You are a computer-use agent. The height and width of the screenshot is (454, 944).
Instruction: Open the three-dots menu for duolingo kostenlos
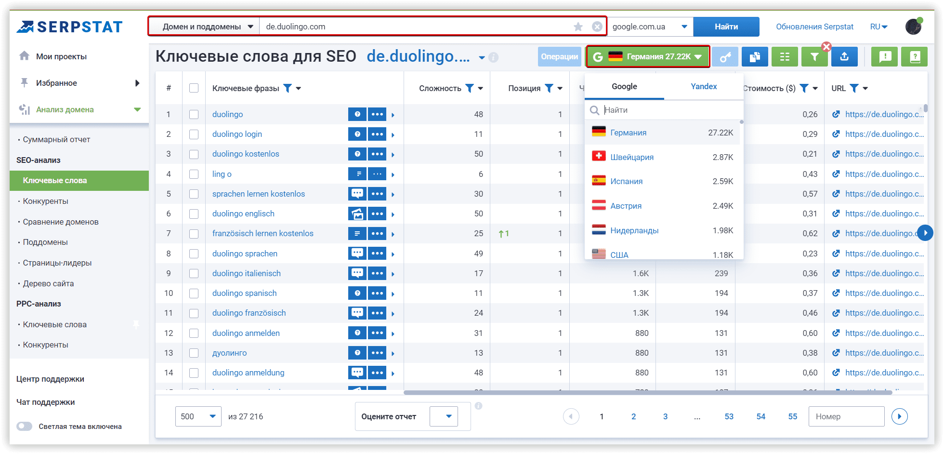coord(377,154)
